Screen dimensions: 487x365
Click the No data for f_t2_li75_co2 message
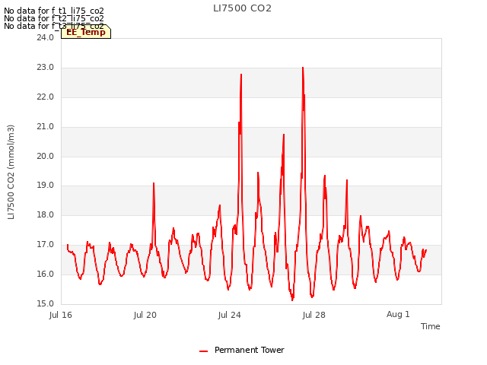[x=54, y=18]
